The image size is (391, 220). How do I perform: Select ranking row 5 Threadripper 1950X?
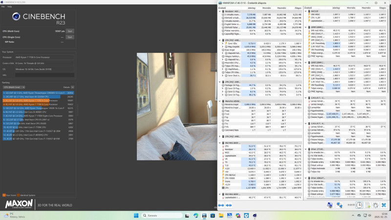pyautogui.click(x=38, y=108)
